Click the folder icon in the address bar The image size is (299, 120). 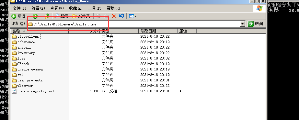point(30,24)
